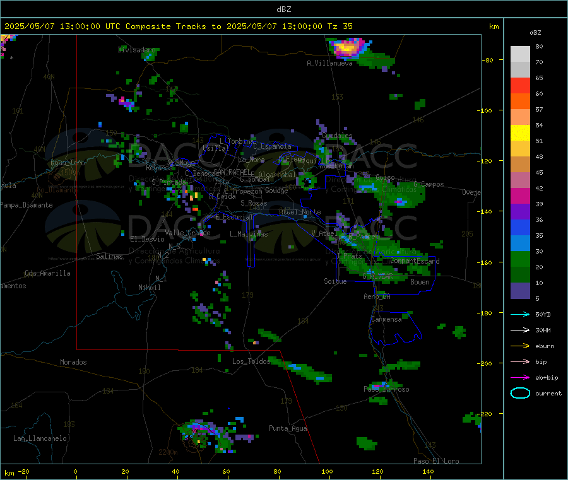Click the SAN_RAFAEL map label
568x480 pixels.
[232, 172]
